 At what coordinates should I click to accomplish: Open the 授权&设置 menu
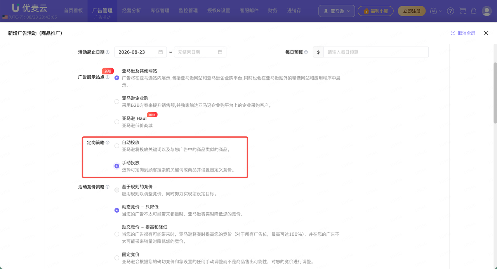pos(219,10)
